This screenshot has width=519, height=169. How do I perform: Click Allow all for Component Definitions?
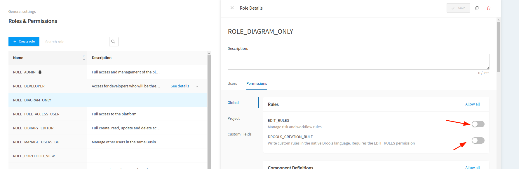click(x=472, y=167)
